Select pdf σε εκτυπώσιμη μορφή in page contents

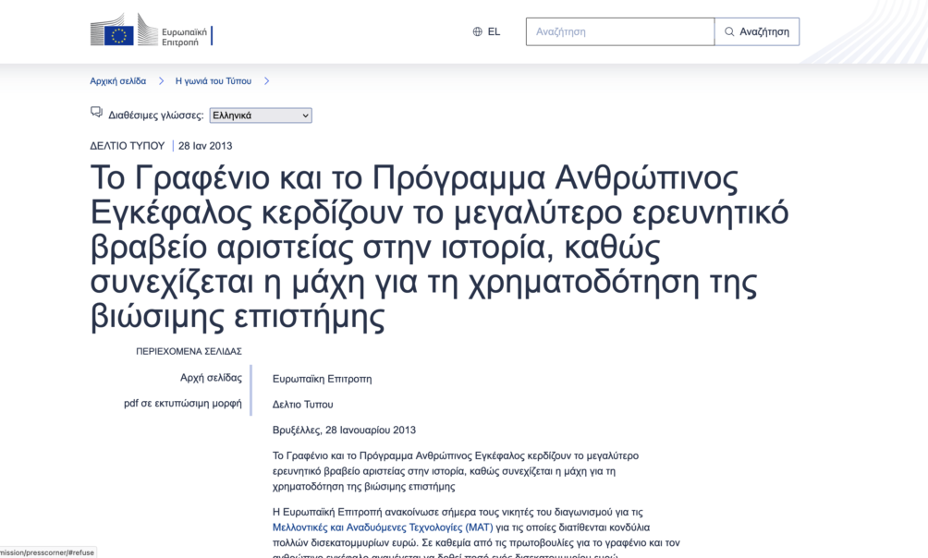click(183, 404)
